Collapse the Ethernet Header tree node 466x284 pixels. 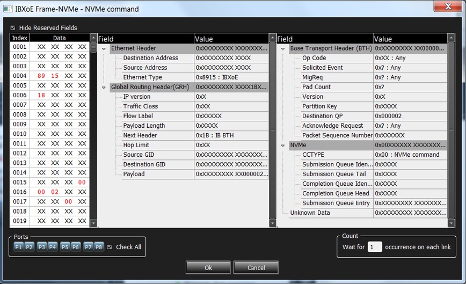[104, 49]
